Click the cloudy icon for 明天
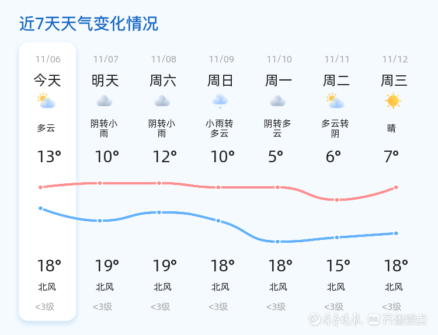 [x=105, y=101]
